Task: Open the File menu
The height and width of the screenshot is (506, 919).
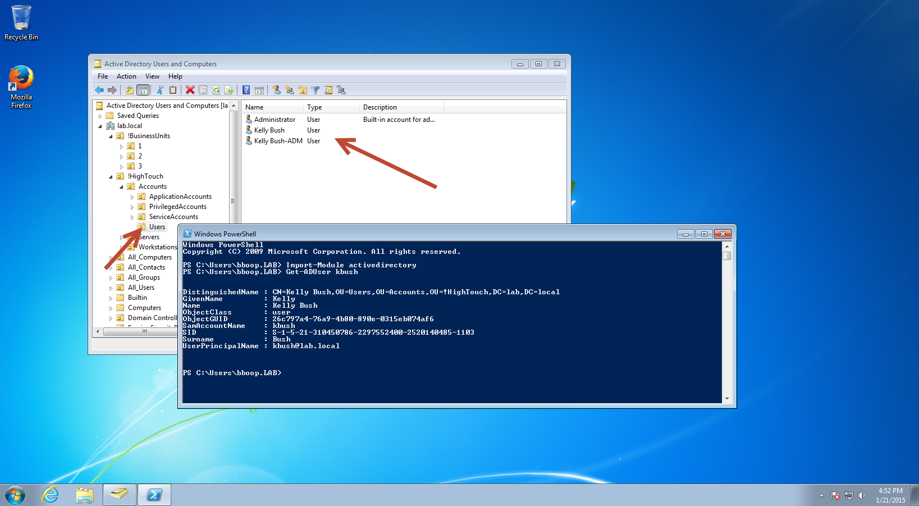Action: [x=103, y=76]
